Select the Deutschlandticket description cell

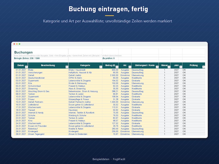tap(48, 78)
